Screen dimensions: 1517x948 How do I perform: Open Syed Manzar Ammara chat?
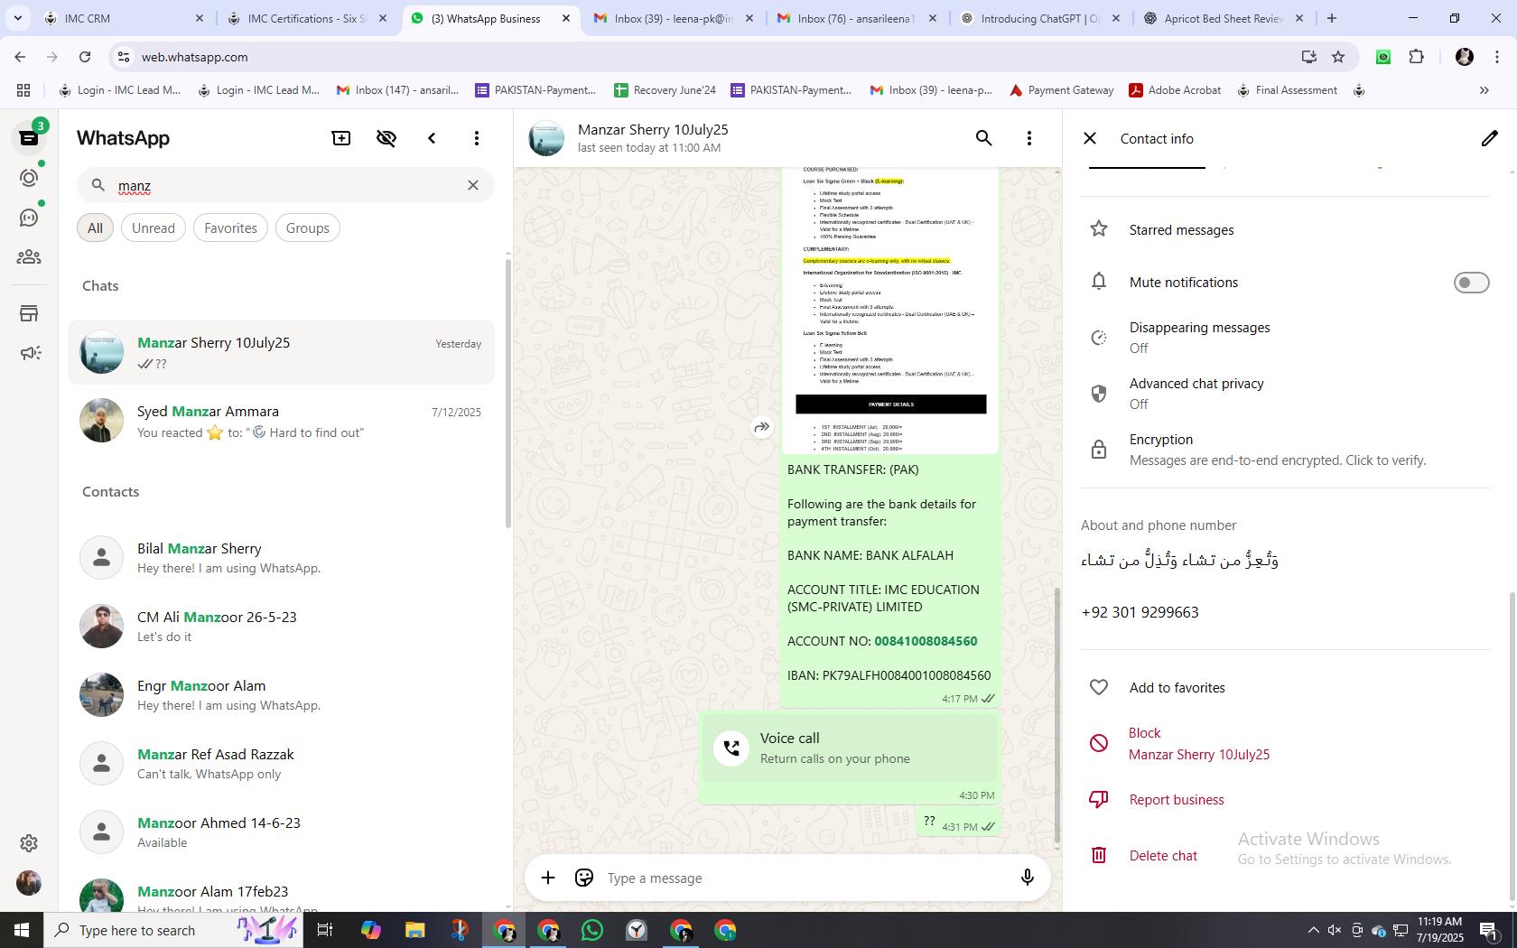(x=282, y=421)
